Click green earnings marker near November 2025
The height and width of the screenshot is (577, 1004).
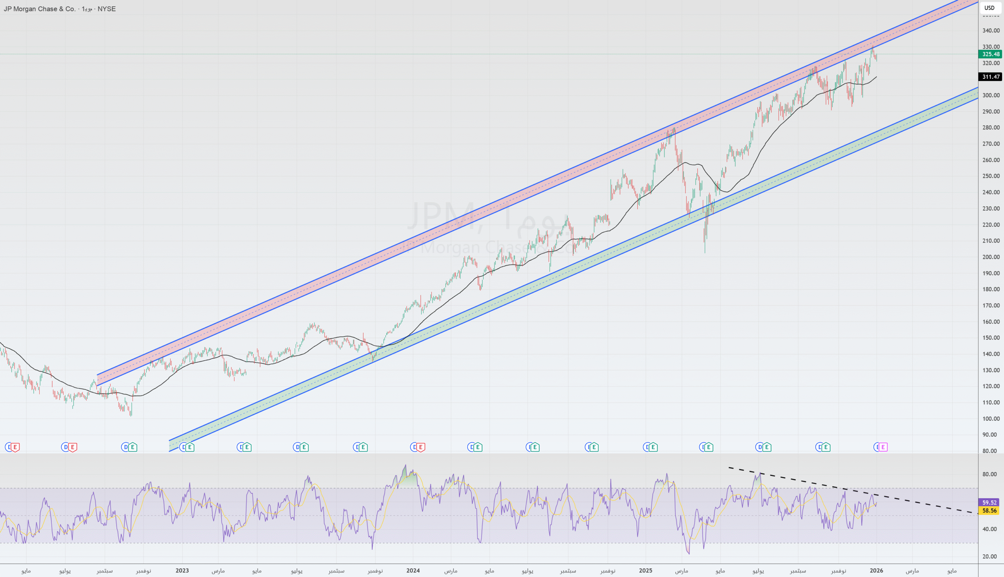pyautogui.click(x=826, y=447)
